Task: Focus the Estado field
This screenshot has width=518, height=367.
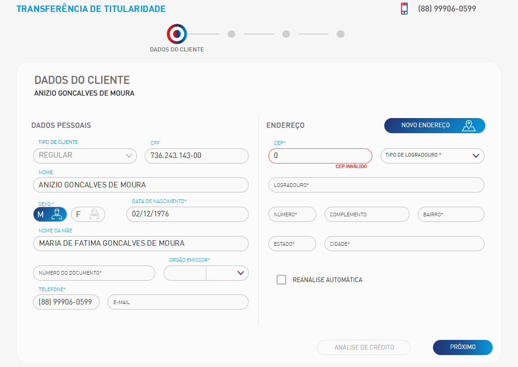Action: point(292,243)
